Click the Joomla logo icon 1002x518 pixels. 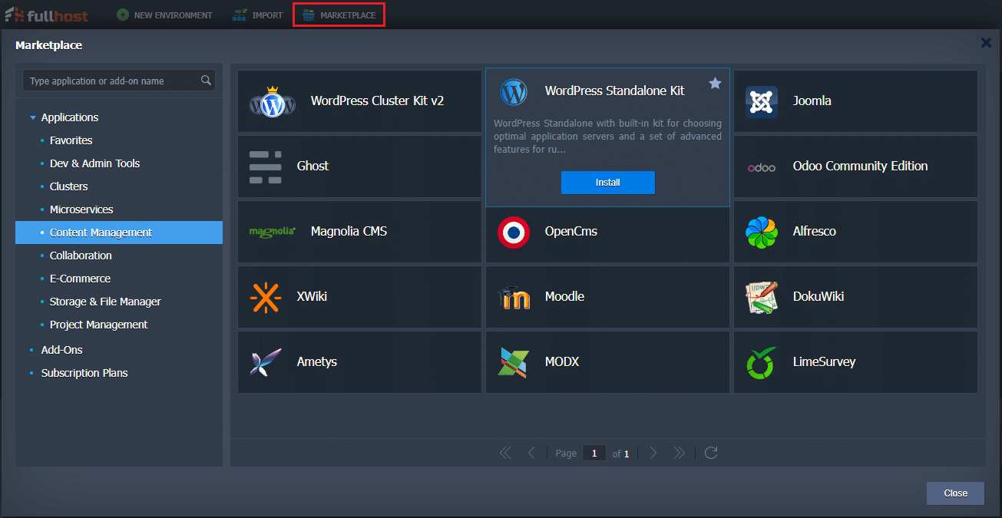pos(761,101)
